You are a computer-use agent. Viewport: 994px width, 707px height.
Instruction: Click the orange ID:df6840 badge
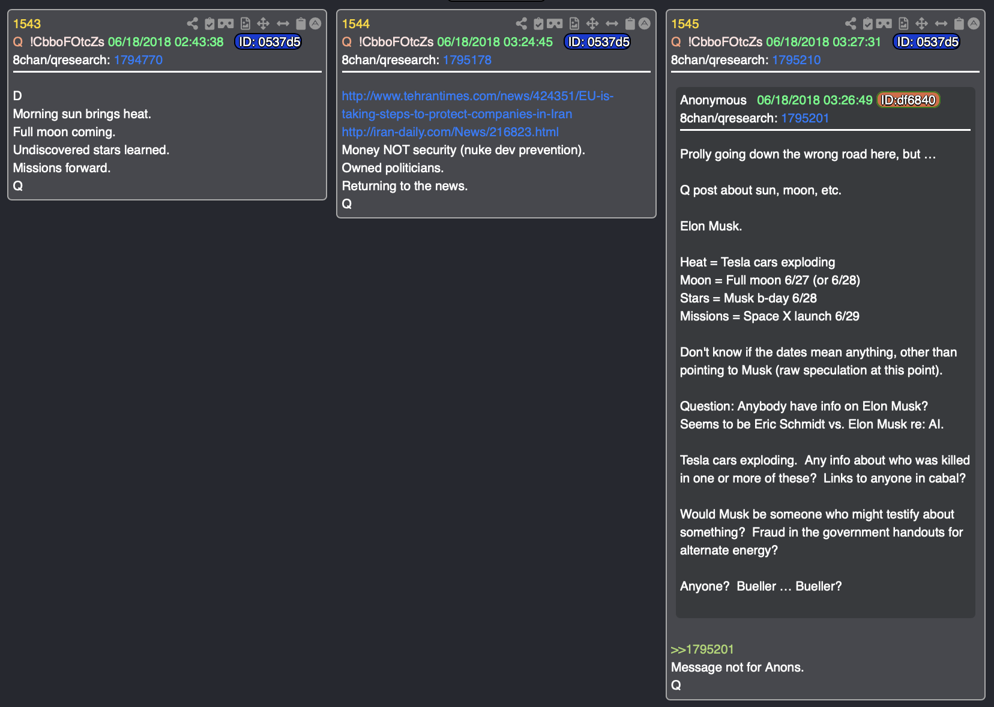coord(908,100)
